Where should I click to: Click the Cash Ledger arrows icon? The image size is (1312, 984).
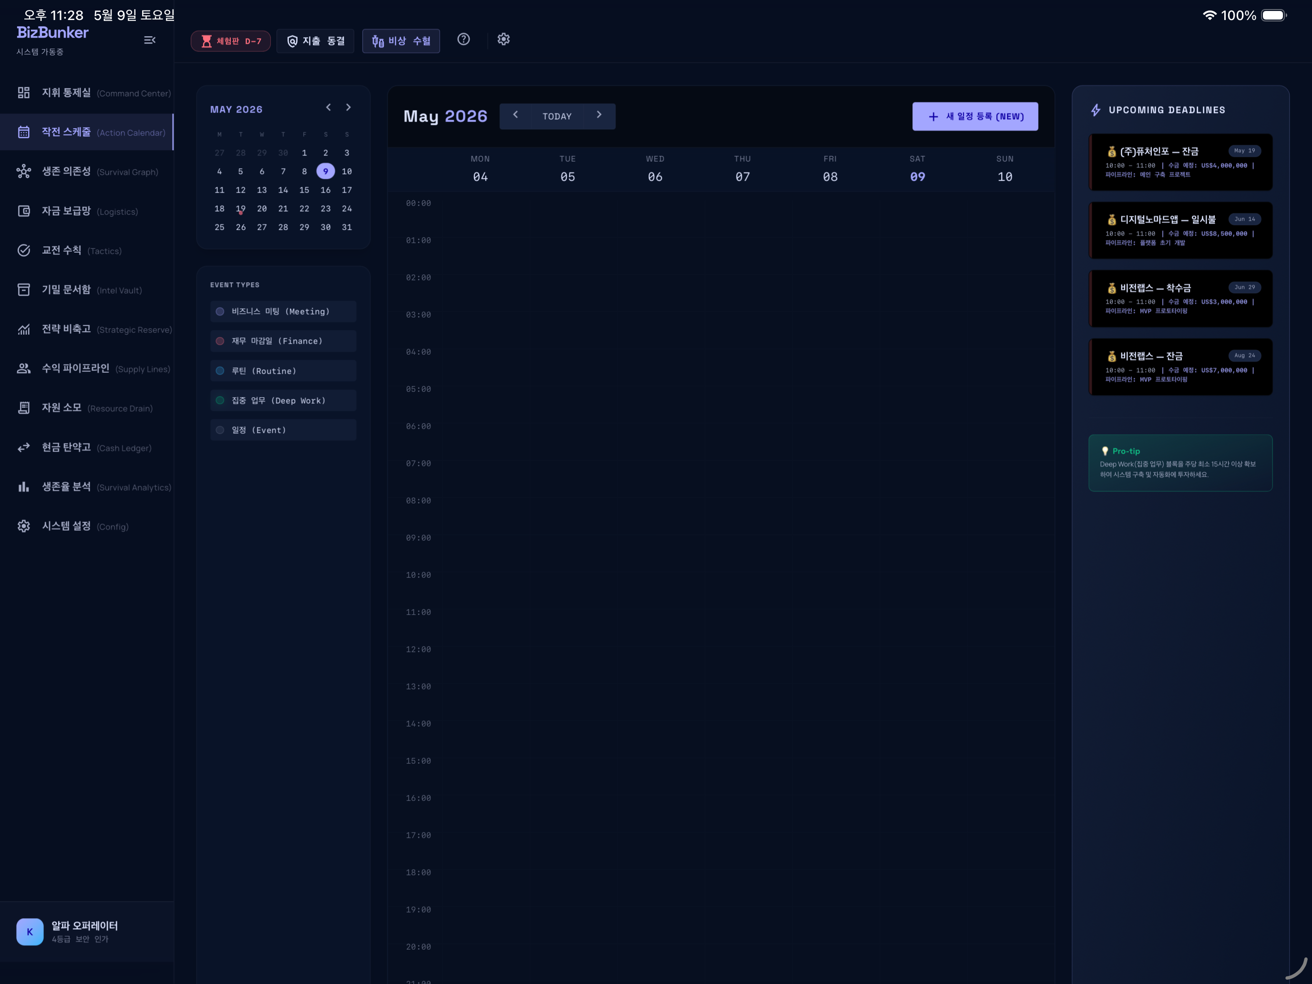click(x=24, y=447)
